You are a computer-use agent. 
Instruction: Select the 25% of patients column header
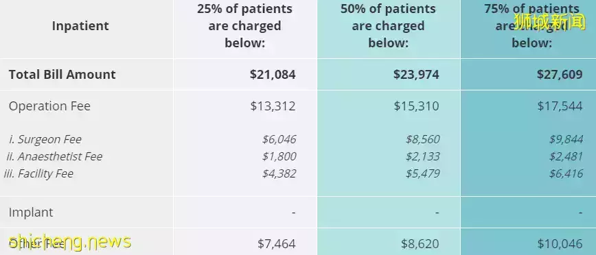[x=244, y=26]
